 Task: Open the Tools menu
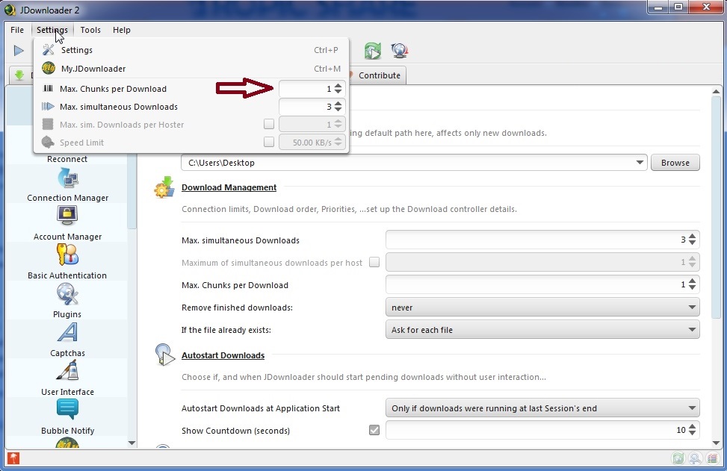(90, 30)
